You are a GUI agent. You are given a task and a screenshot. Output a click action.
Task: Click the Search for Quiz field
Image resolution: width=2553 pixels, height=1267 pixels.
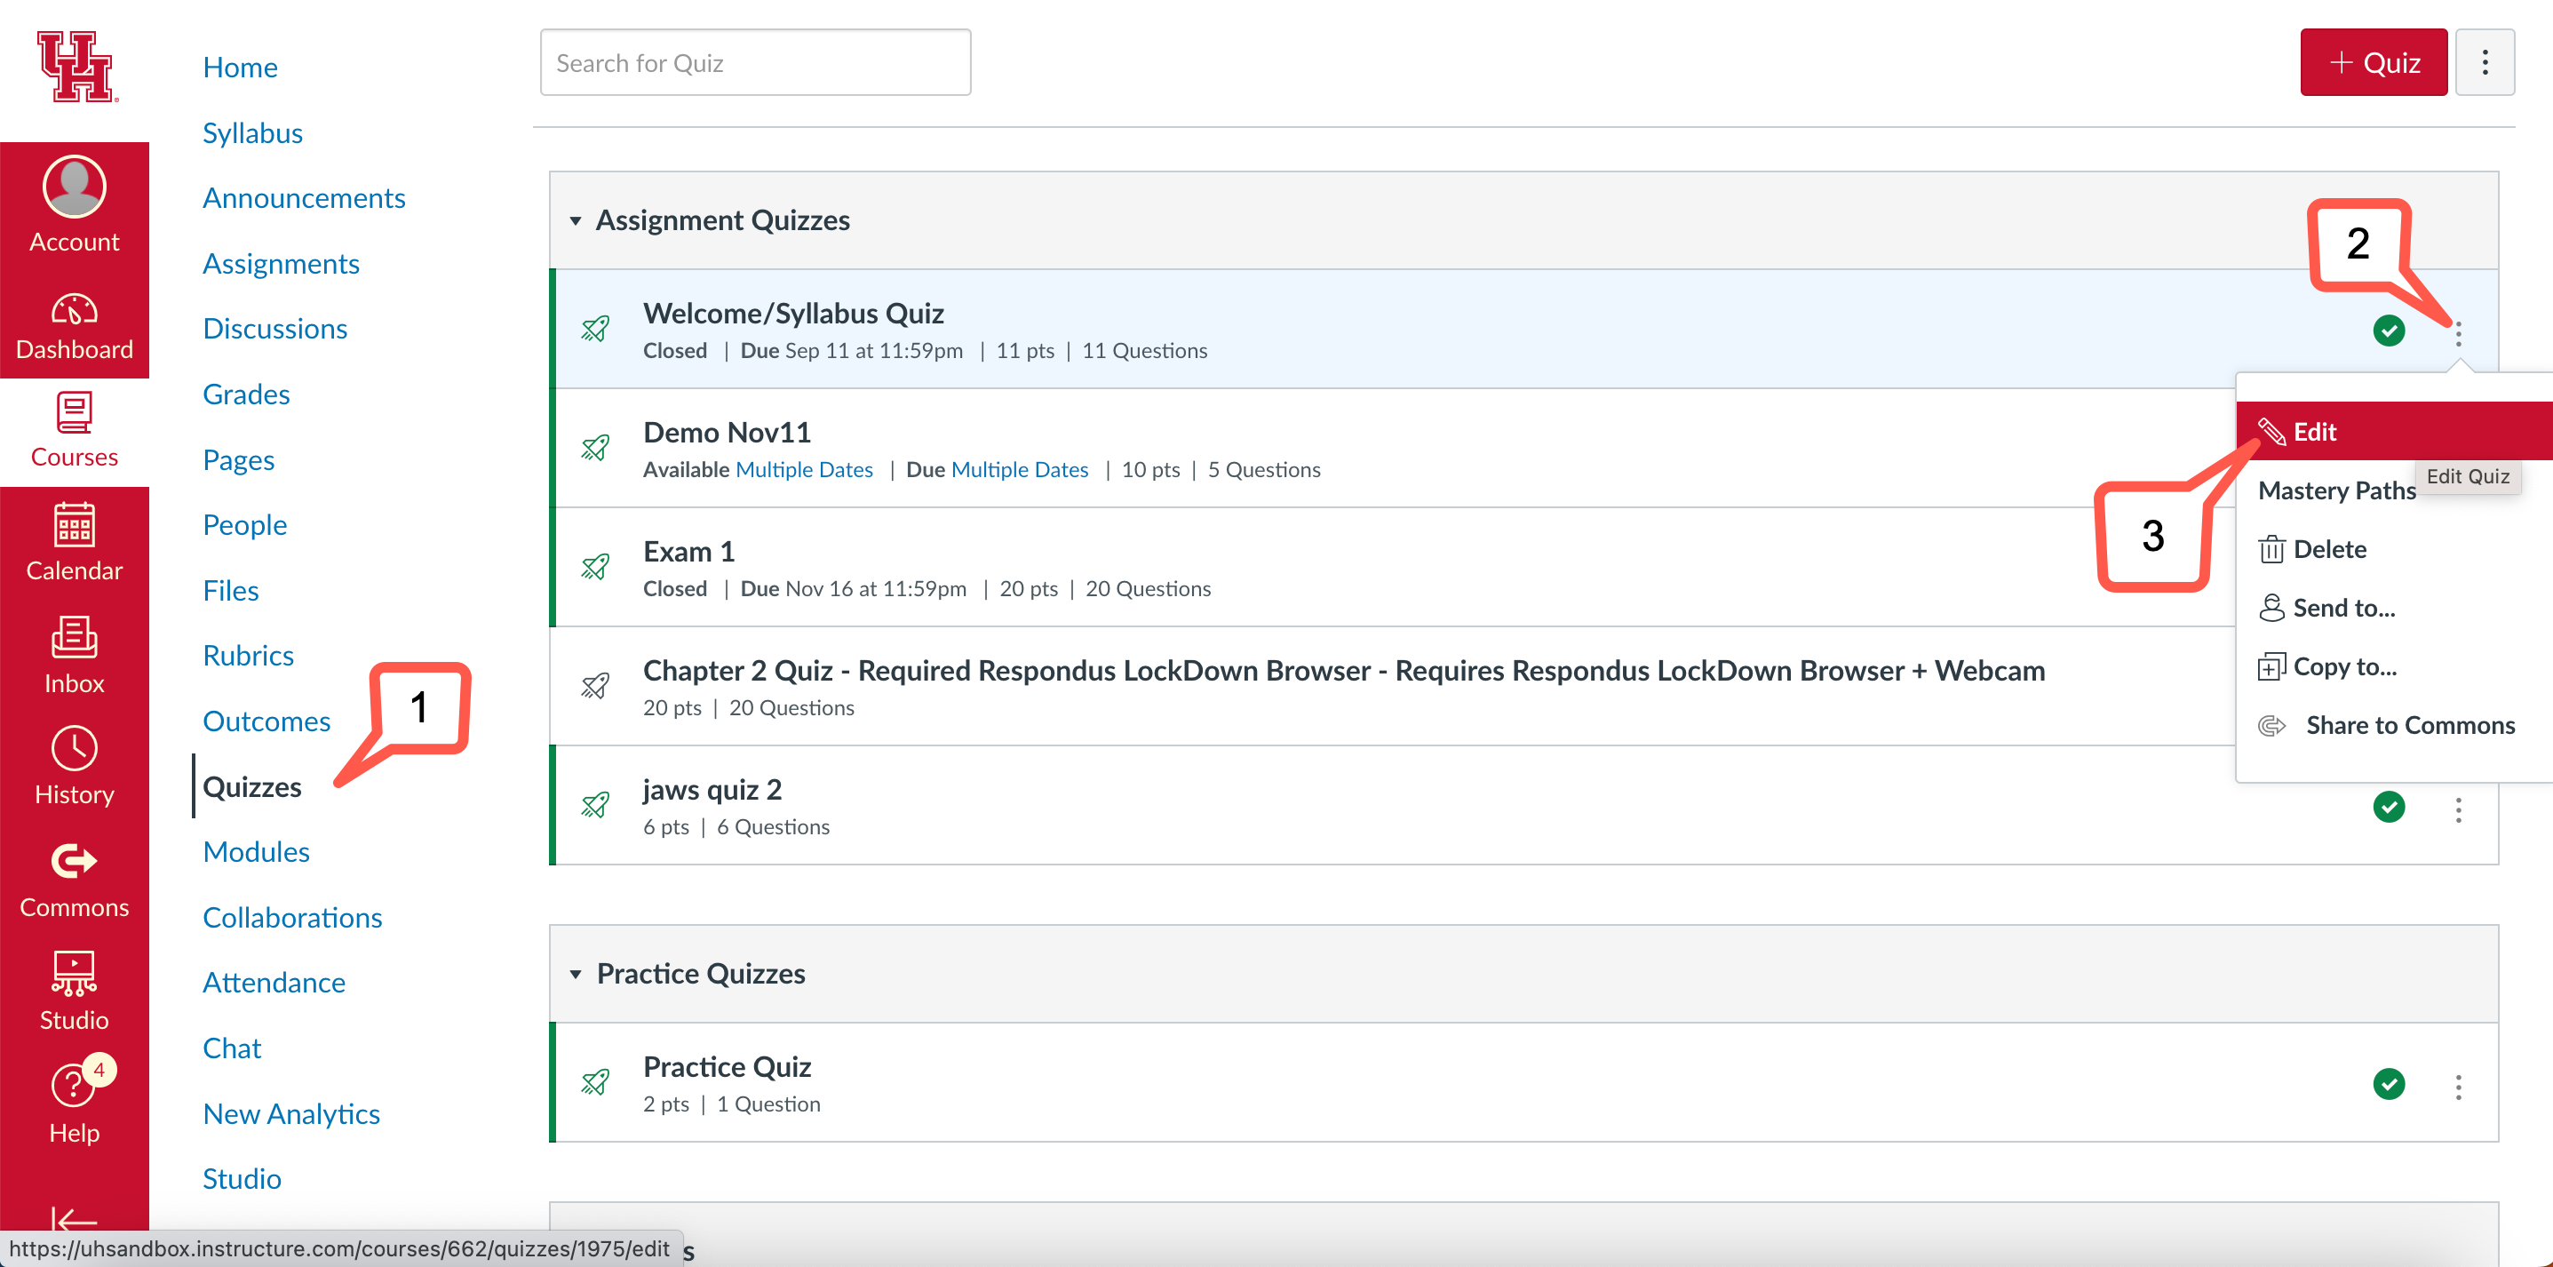755,62
